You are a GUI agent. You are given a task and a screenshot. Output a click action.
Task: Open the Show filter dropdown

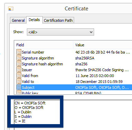click(60, 32)
